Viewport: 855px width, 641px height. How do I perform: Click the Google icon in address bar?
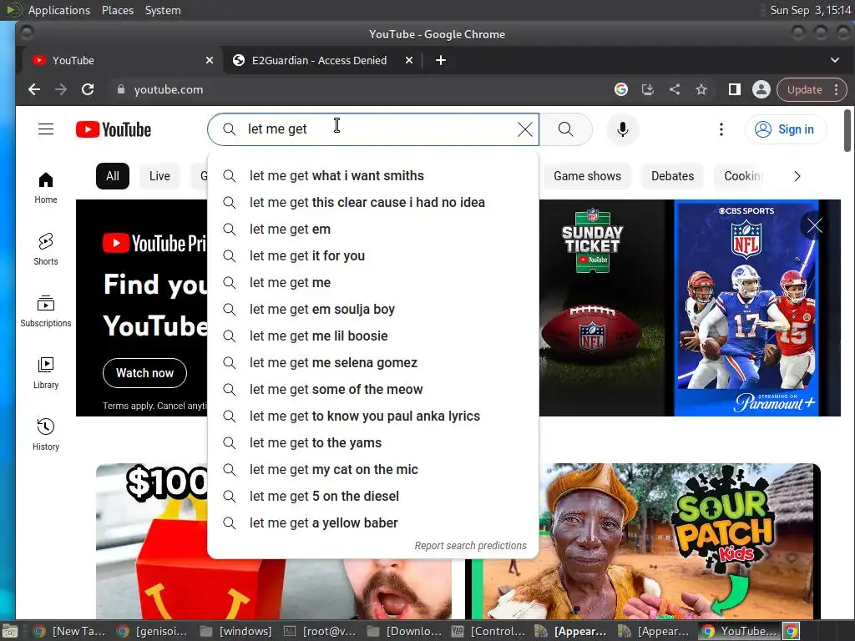point(621,89)
